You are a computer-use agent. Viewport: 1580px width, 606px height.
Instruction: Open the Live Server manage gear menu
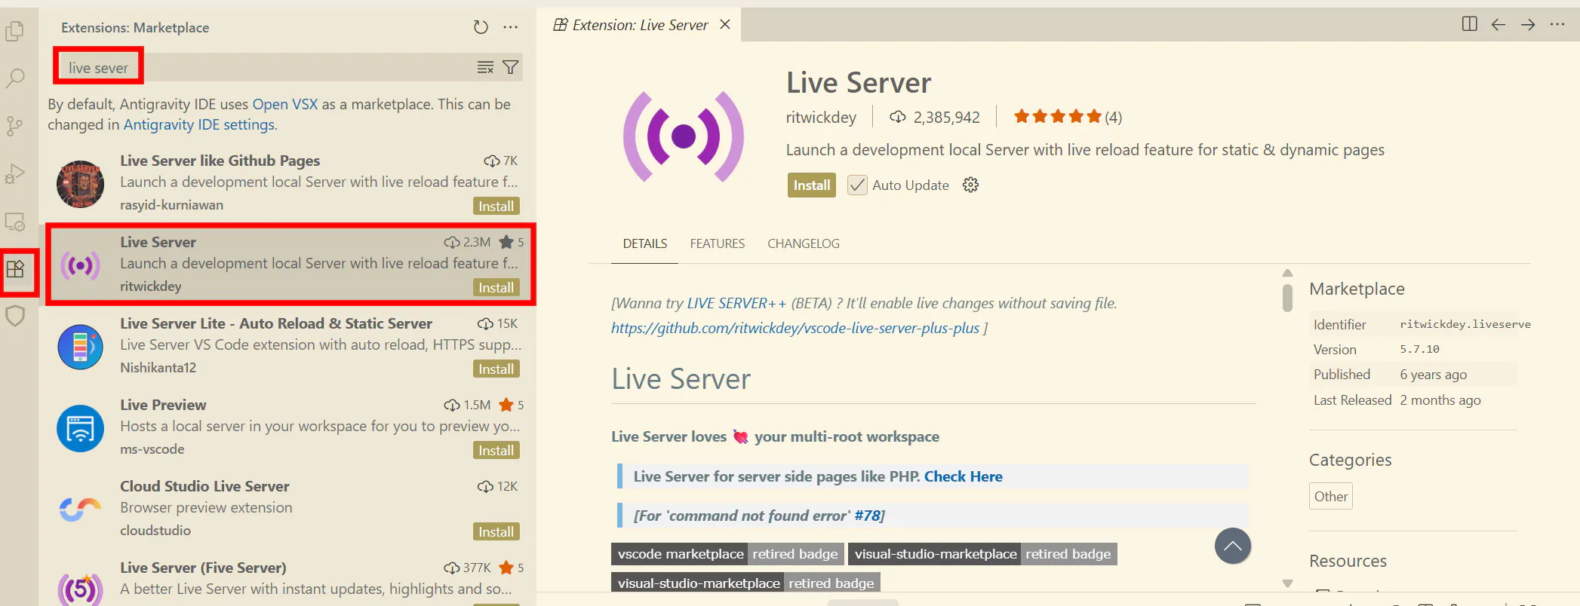971,185
